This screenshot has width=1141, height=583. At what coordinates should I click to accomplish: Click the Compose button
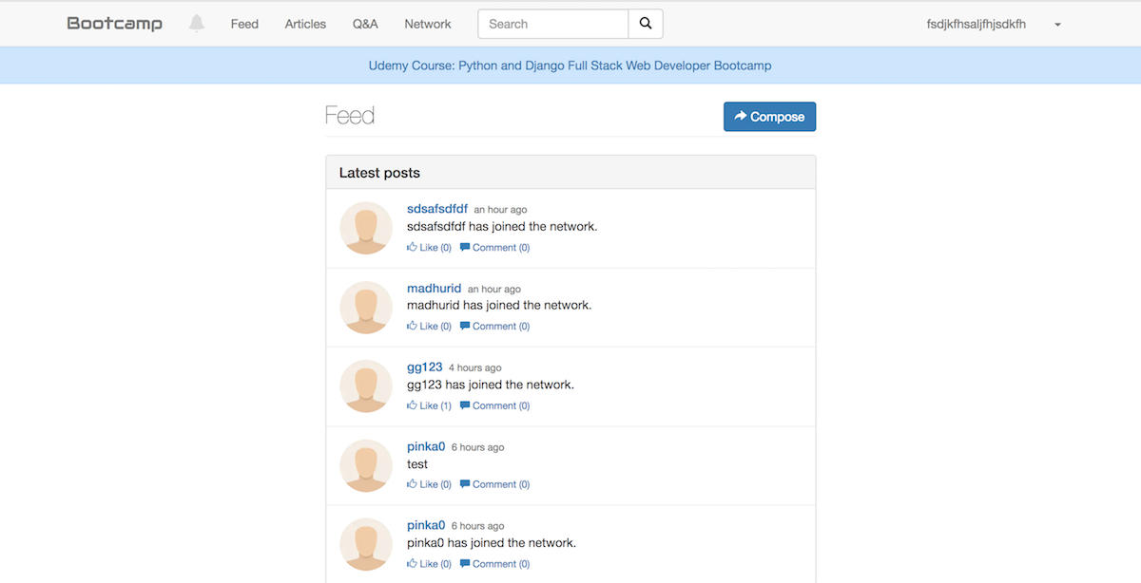[769, 117]
